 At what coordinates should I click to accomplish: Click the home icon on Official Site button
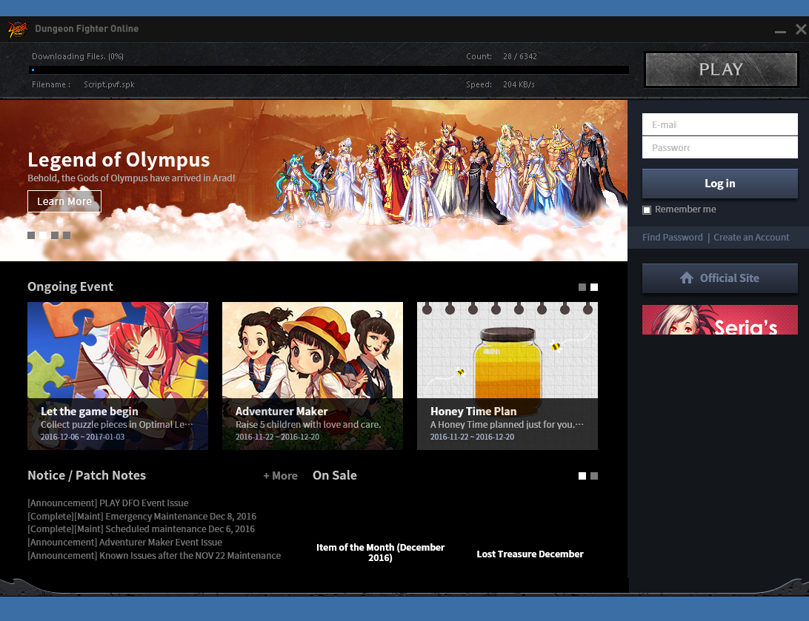(x=686, y=278)
